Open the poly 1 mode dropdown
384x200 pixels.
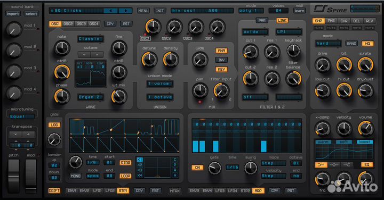(x=251, y=11)
